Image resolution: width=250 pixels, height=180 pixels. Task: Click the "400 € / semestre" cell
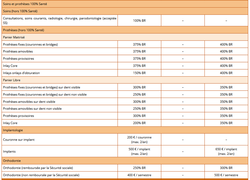click(x=139, y=175)
